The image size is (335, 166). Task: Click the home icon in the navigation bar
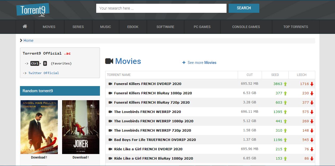coord(25,27)
